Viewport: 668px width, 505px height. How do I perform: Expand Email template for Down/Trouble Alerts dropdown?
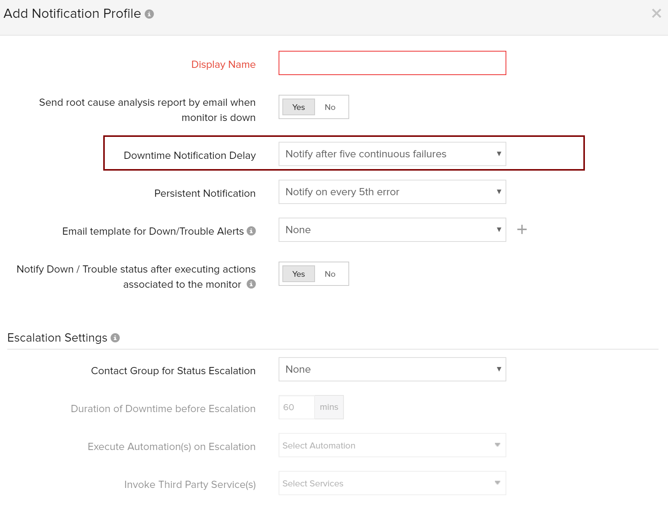[x=392, y=230]
